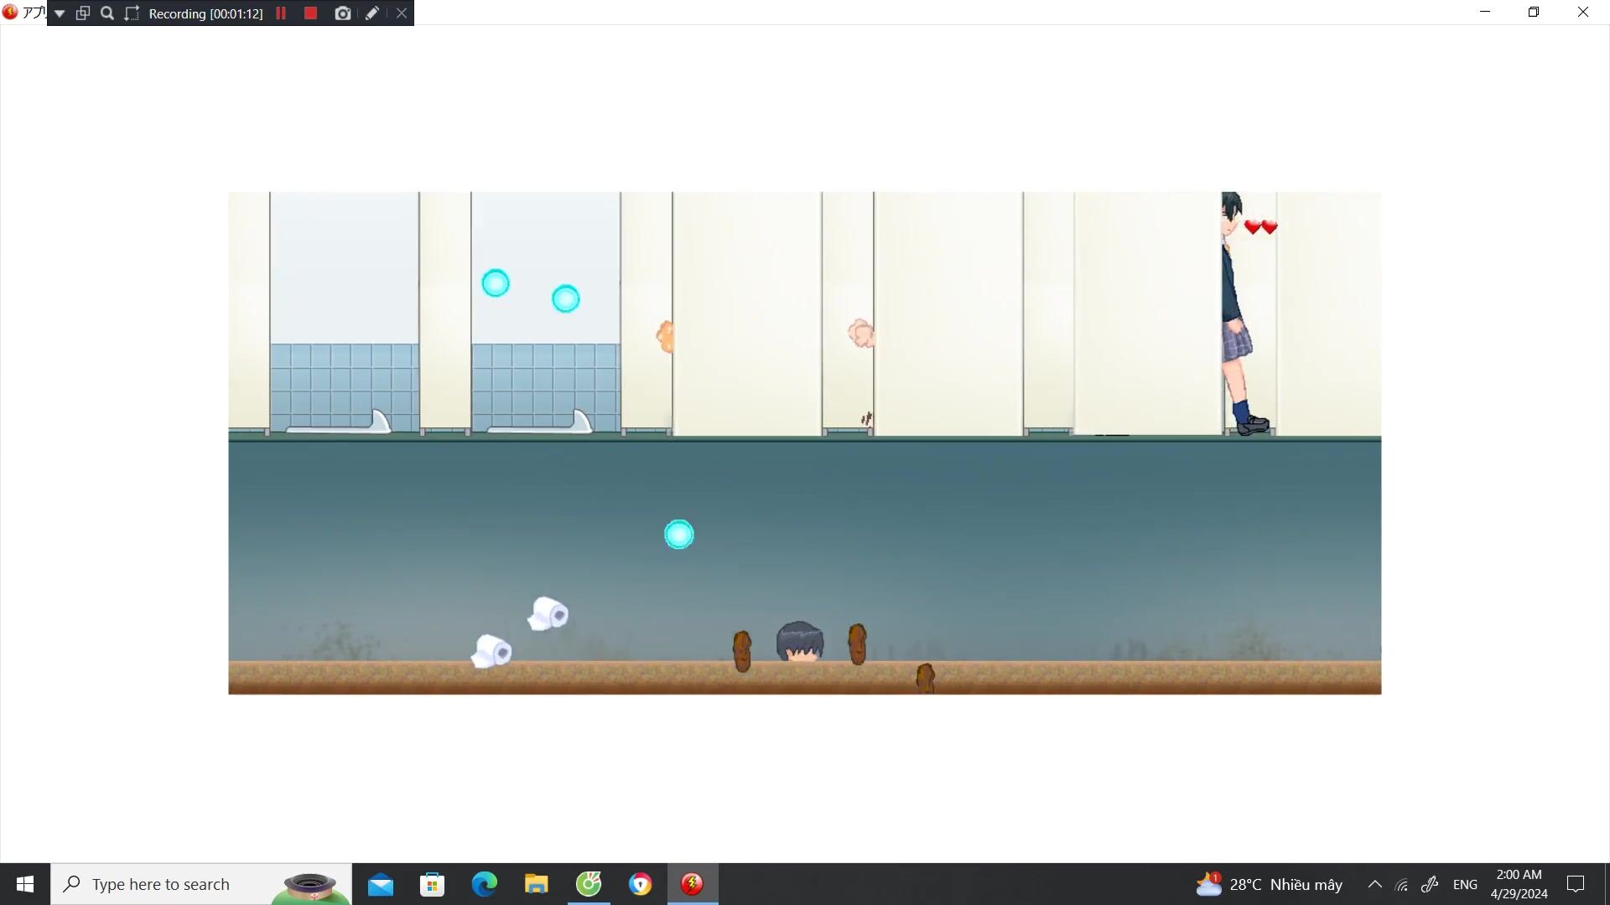The width and height of the screenshot is (1610, 905).
Task: Open the Mail app from taskbar
Action: coord(380,884)
